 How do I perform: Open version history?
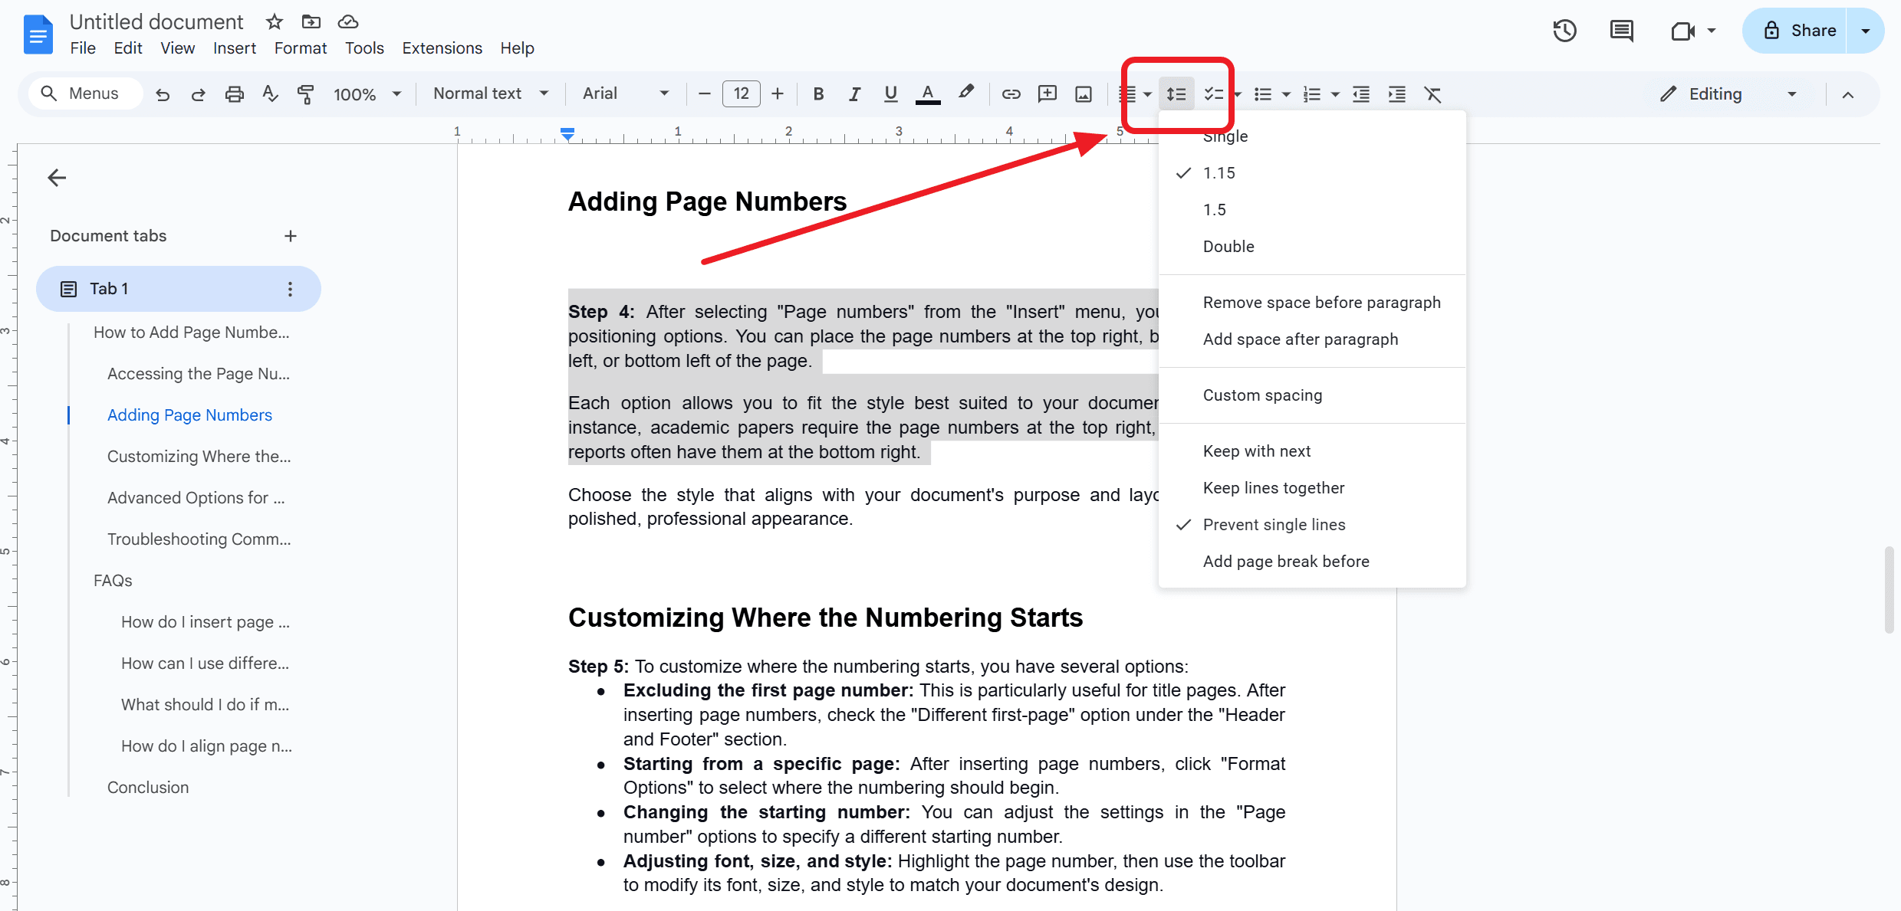pyautogui.click(x=1564, y=31)
